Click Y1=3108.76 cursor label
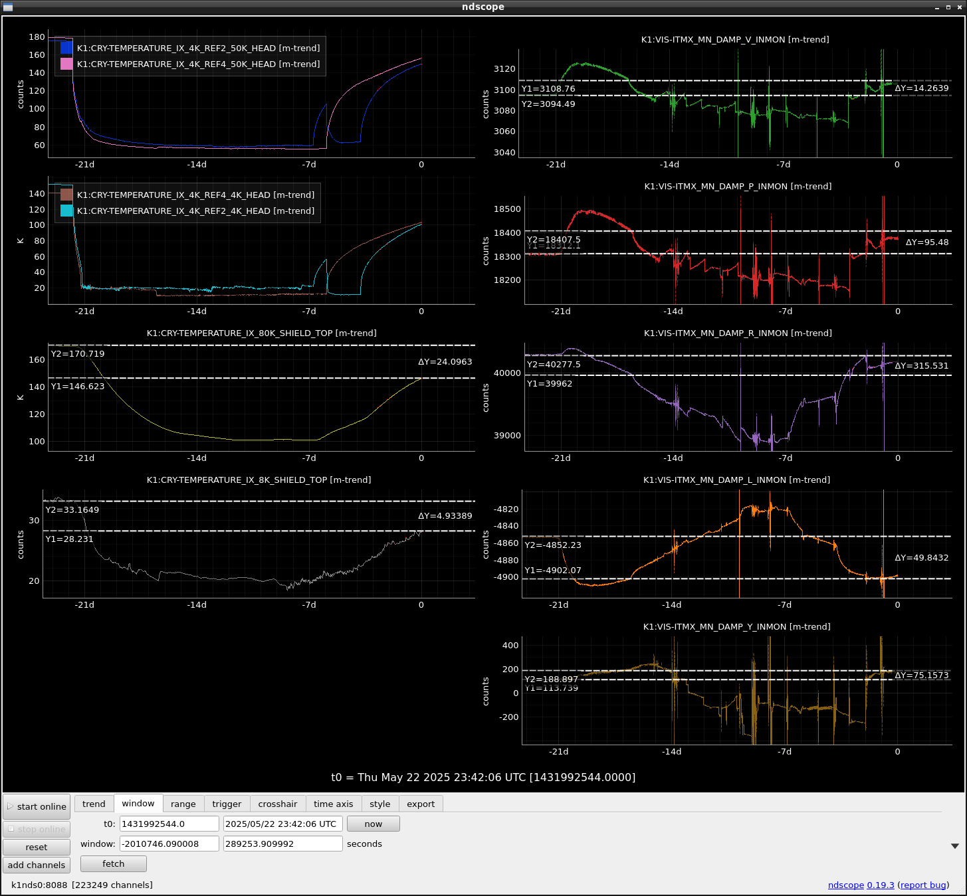This screenshot has width=967, height=896. pyautogui.click(x=548, y=88)
